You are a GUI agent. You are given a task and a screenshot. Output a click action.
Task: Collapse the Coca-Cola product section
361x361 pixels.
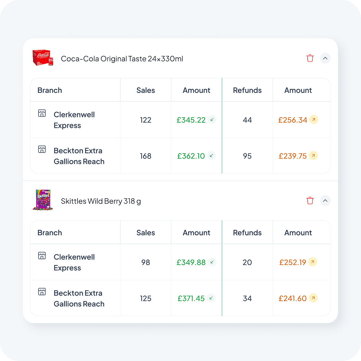coord(325,58)
